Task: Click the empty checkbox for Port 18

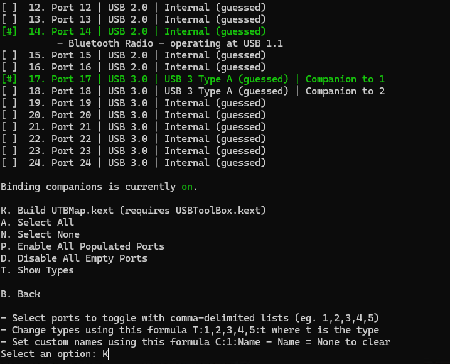Action: coord(9,91)
